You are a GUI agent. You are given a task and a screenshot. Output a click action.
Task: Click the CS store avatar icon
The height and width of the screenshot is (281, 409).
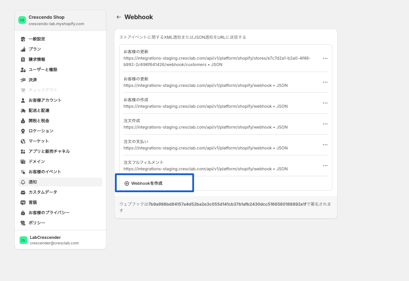pos(22,20)
